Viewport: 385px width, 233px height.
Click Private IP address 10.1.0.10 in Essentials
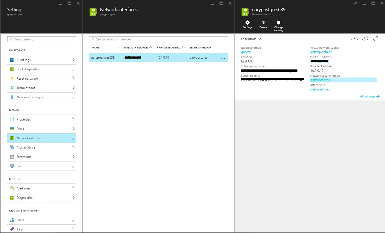pos(317,71)
